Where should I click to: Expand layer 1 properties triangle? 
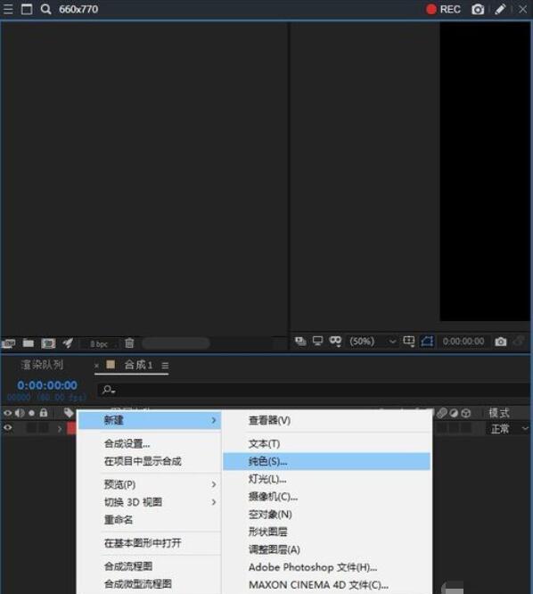[x=60, y=429]
